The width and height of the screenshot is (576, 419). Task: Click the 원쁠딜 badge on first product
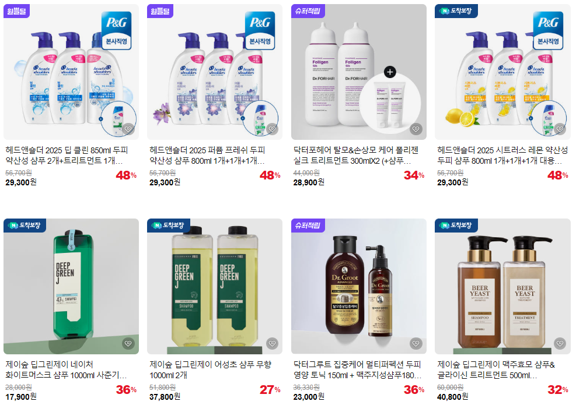click(16, 11)
